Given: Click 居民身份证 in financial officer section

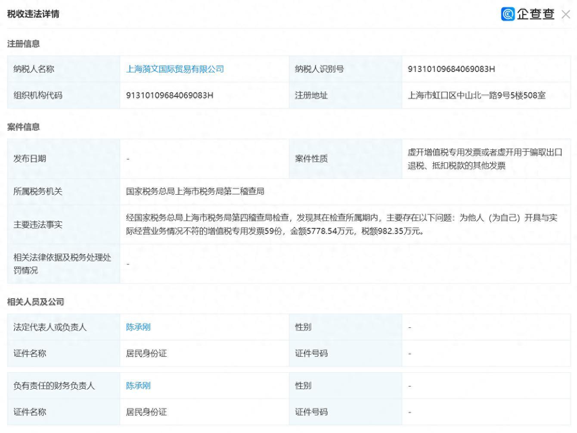Looking at the screenshot, I should coord(146,412).
